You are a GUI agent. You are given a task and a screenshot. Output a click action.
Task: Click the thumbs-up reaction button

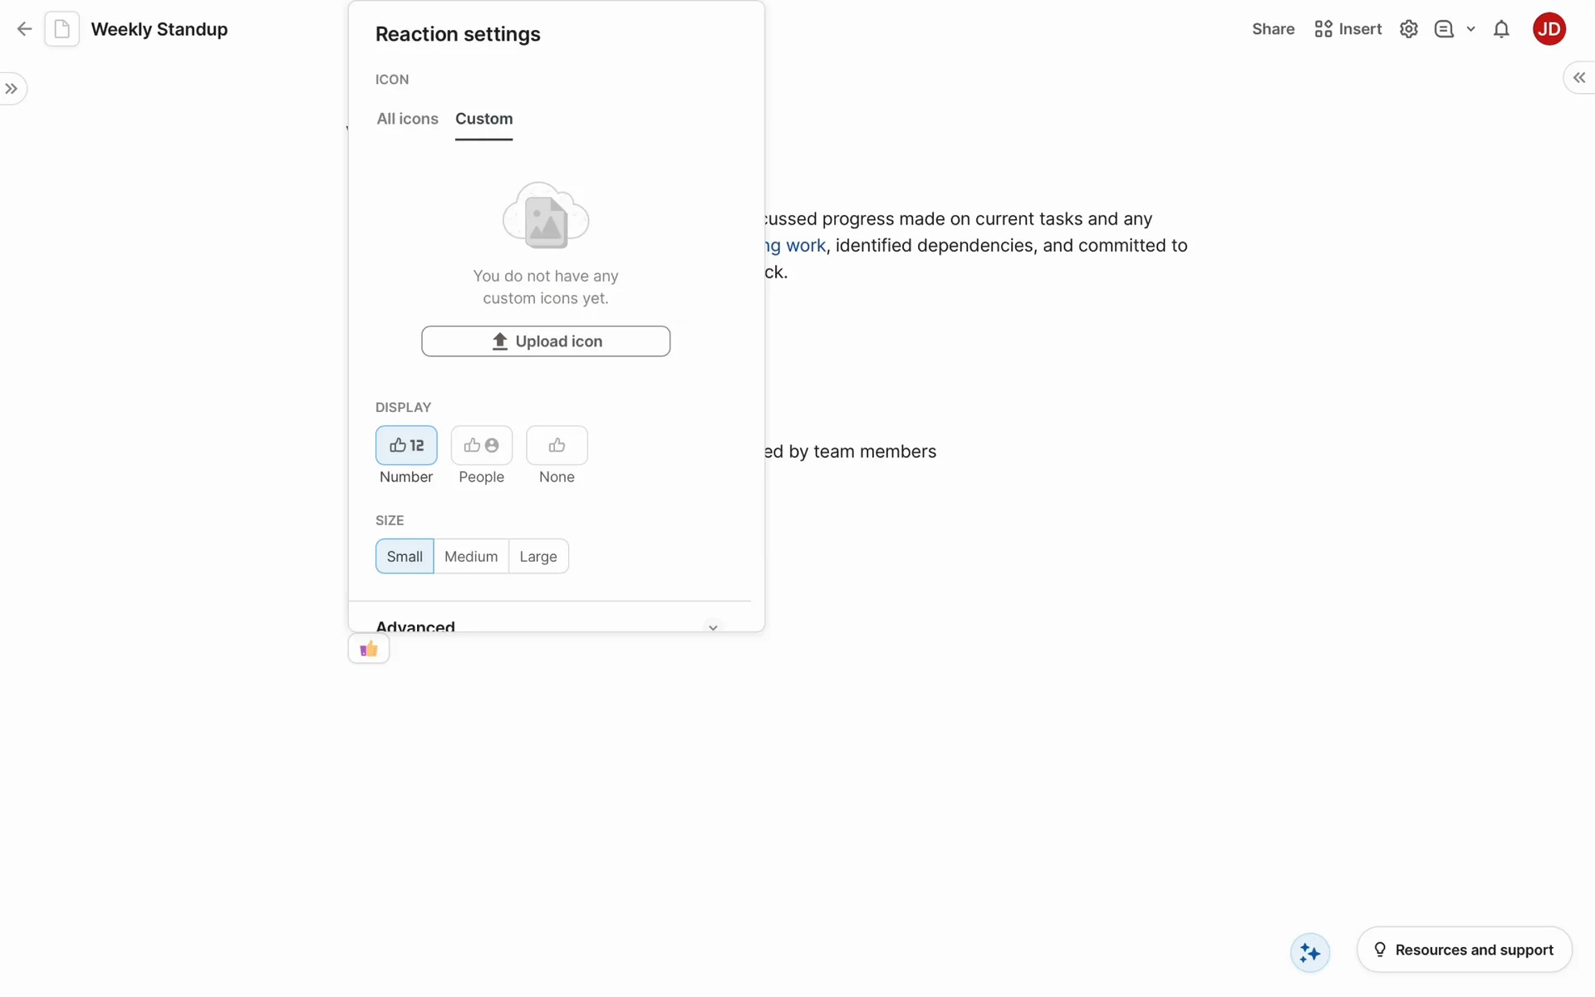(369, 649)
